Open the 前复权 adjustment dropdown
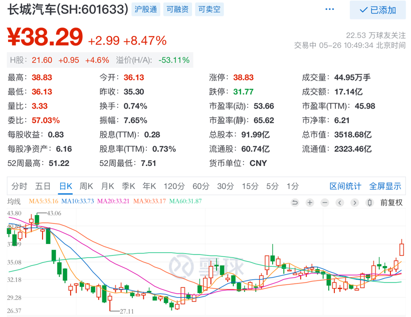 (x=391, y=202)
